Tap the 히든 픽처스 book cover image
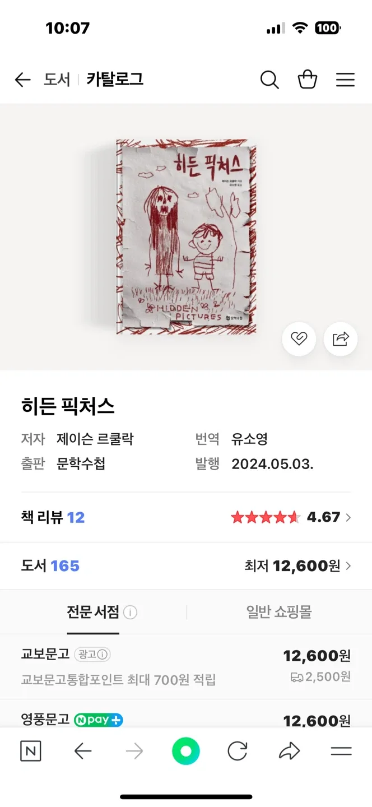 tap(186, 236)
